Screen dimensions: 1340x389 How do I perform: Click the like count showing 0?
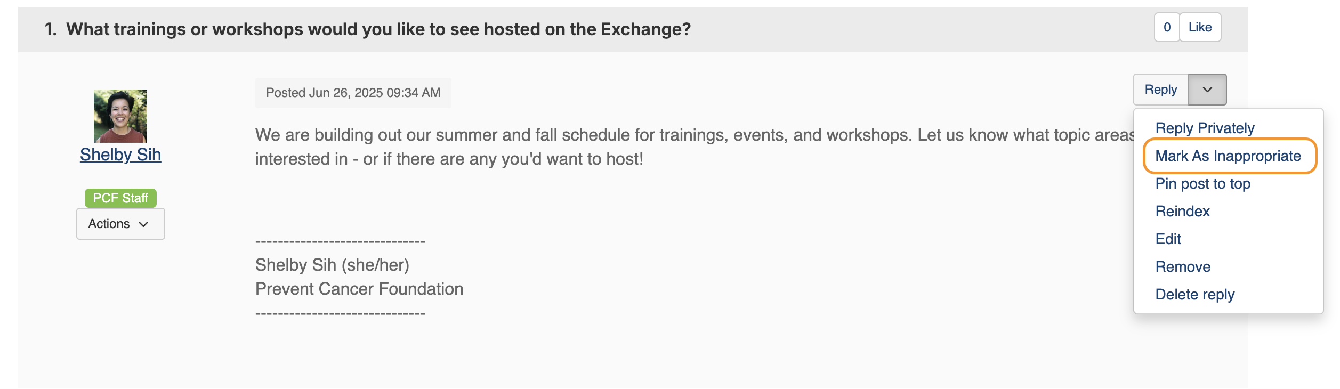click(1167, 28)
